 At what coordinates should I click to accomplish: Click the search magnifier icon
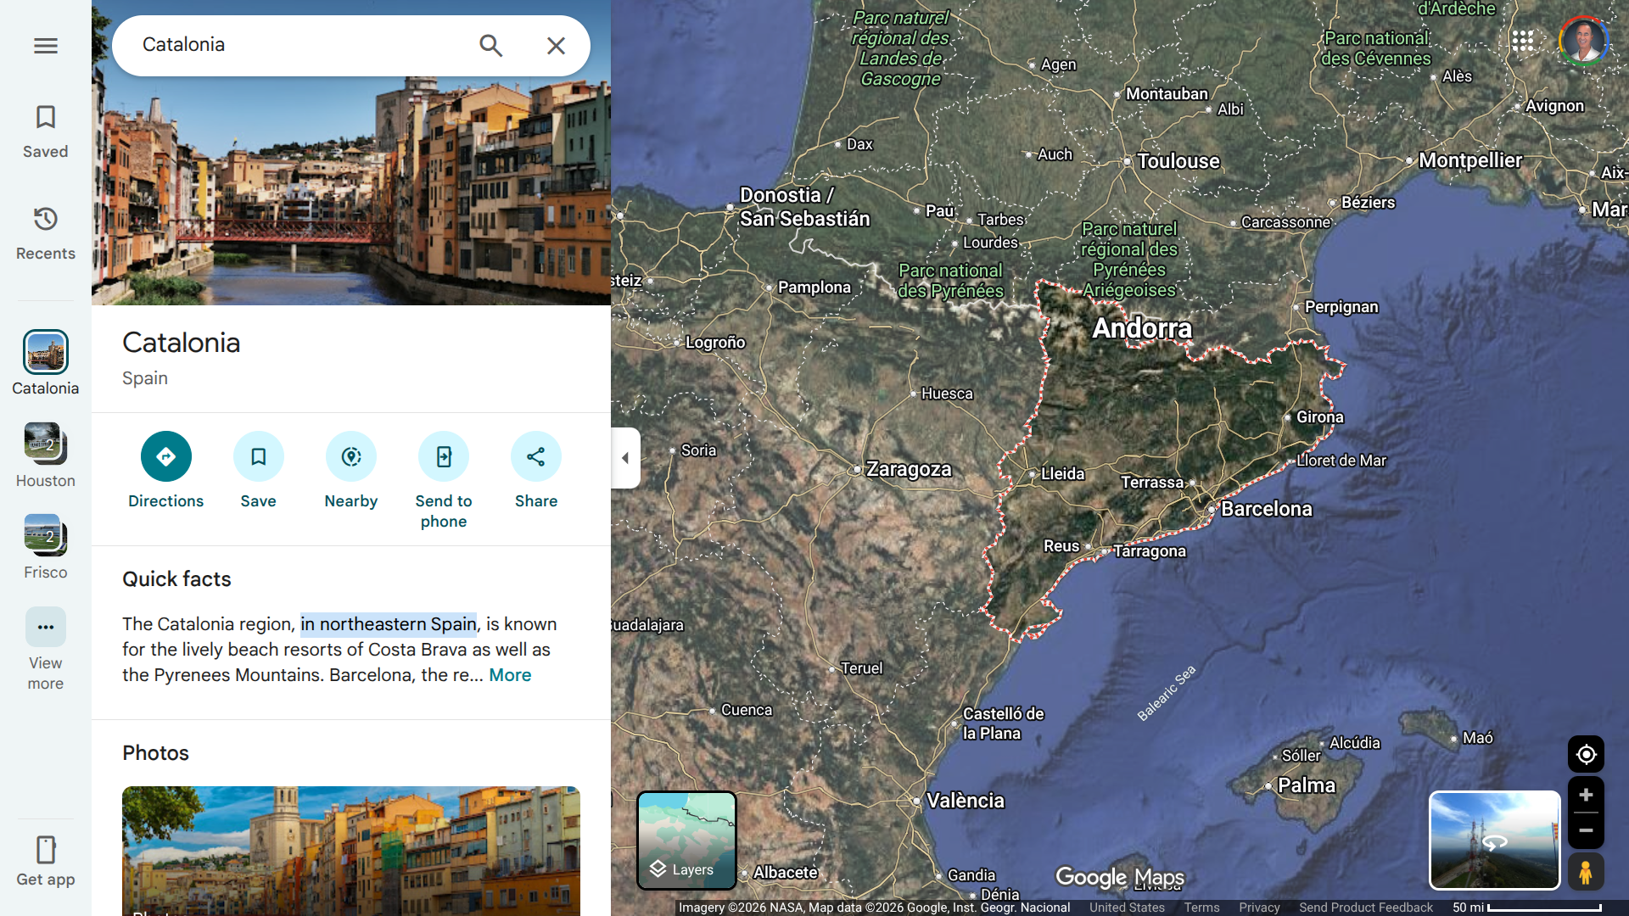click(x=490, y=46)
